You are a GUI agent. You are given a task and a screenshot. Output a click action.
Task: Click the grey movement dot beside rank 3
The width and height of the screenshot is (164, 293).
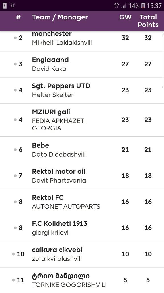coord(15,64)
